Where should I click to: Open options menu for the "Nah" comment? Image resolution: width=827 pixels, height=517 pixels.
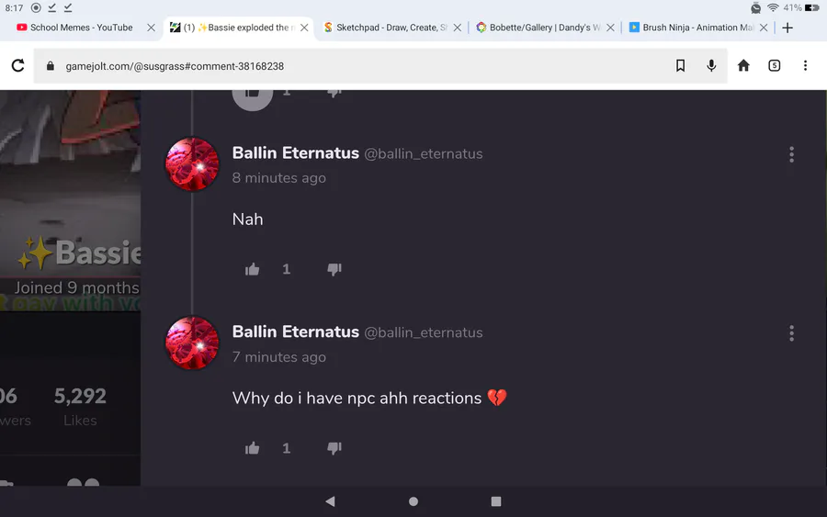click(792, 154)
